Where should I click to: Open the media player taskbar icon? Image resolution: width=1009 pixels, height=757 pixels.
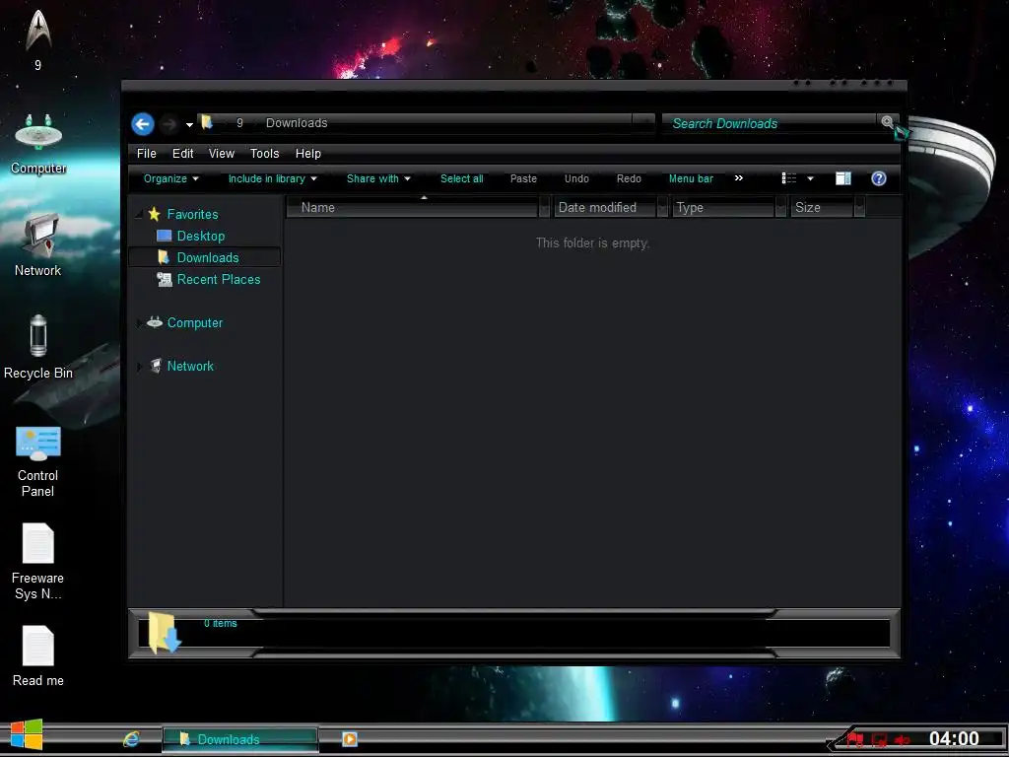[x=350, y=739]
